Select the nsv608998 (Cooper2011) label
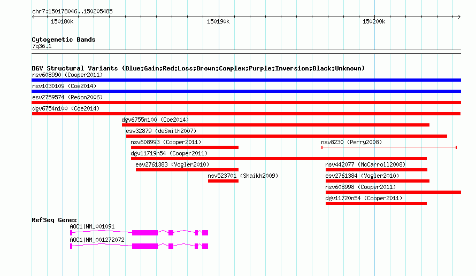476x276 pixels. 360,187
